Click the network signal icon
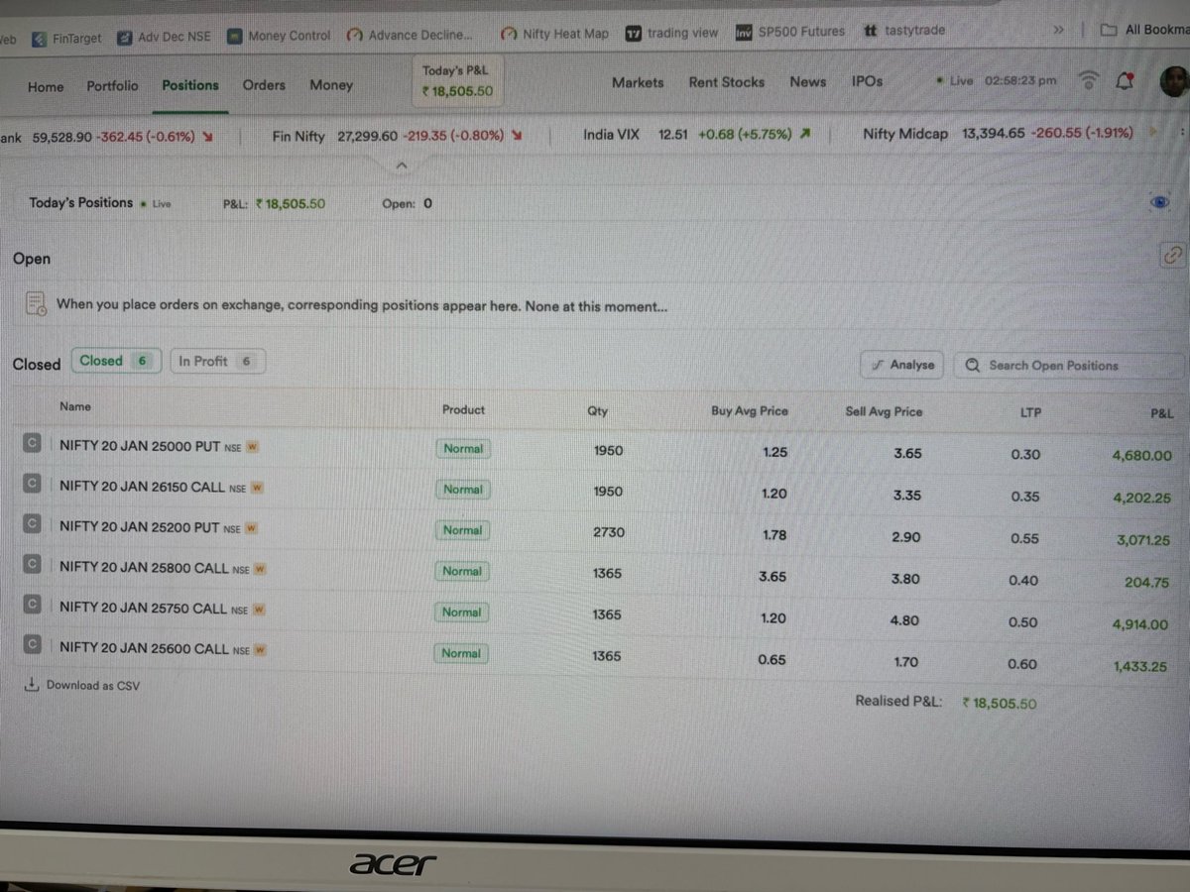 point(1089,80)
